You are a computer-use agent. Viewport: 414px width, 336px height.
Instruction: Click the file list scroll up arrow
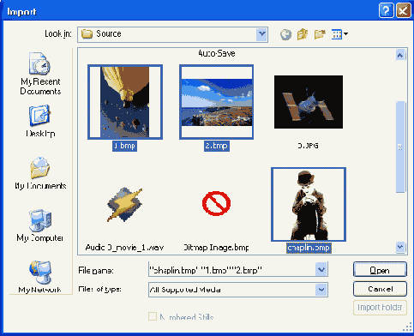coord(400,55)
